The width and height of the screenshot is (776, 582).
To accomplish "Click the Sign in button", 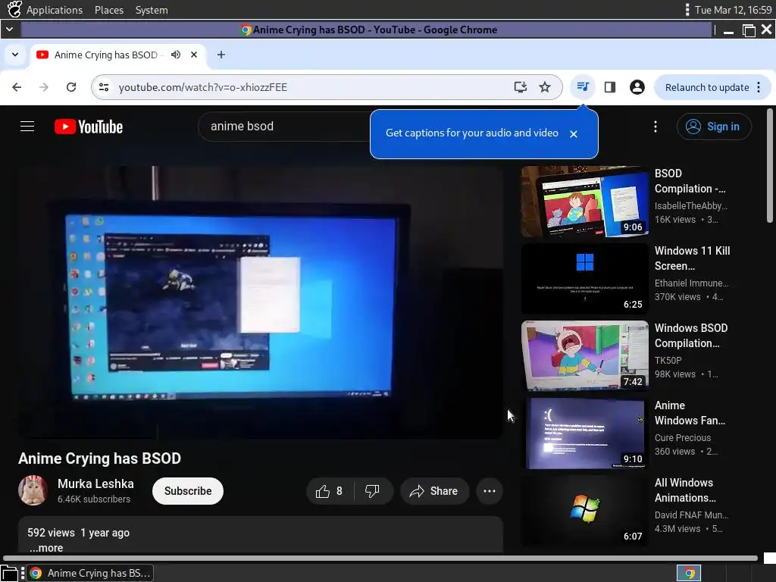I will click(714, 127).
